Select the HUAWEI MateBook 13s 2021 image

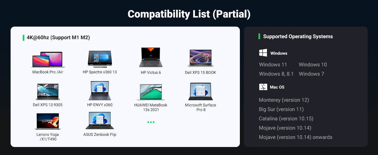(151, 92)
